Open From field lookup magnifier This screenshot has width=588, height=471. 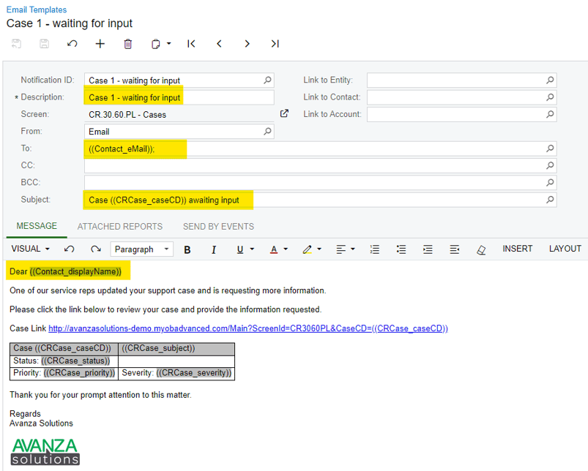[x=267, y=132]
